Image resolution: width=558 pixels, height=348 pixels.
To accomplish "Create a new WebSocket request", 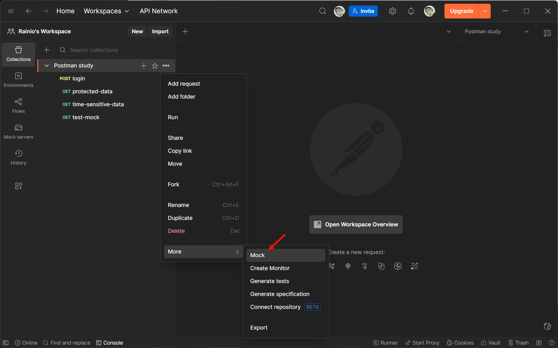I will [x=381, y=266].
